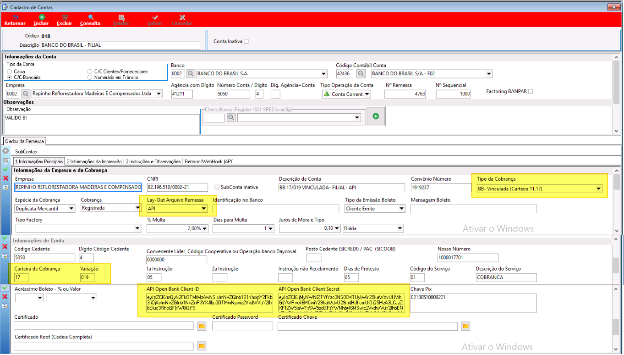
Task: Open lookup magnifier beside Código Contábil 42436
Action: 361,74
